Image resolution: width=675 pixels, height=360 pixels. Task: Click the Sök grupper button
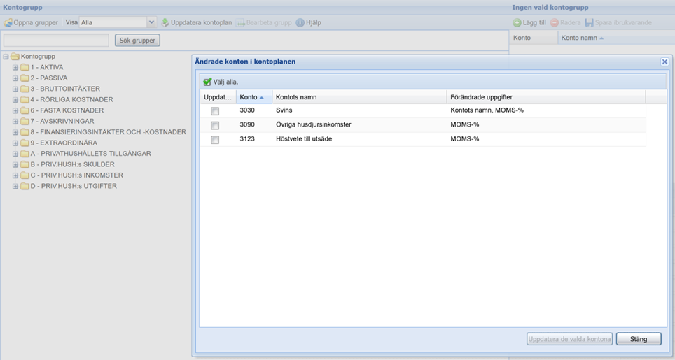[x=137, y=41]
